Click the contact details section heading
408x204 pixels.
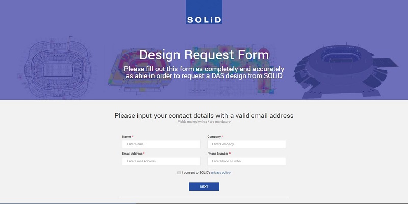(x=204, y=116)
